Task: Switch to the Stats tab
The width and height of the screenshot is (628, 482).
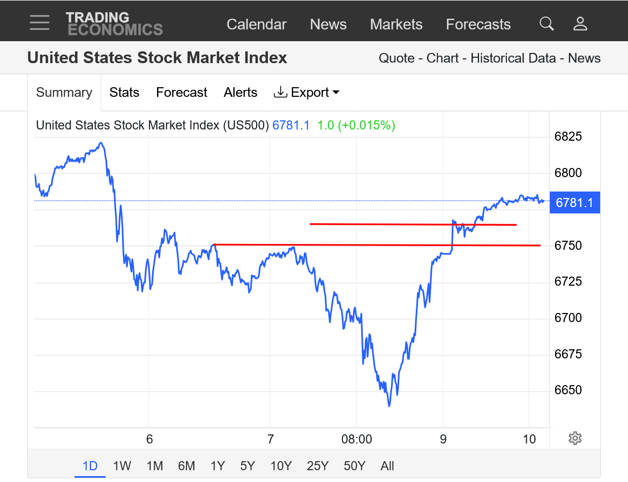Action: point(124,93)
